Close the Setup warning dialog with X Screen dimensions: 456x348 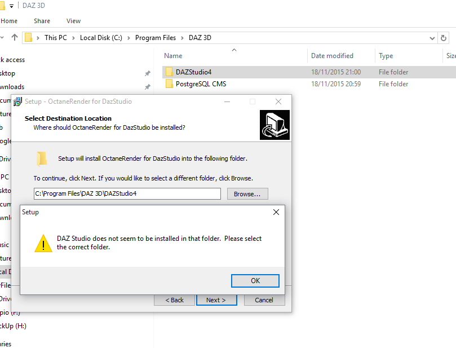coord(276,212)
